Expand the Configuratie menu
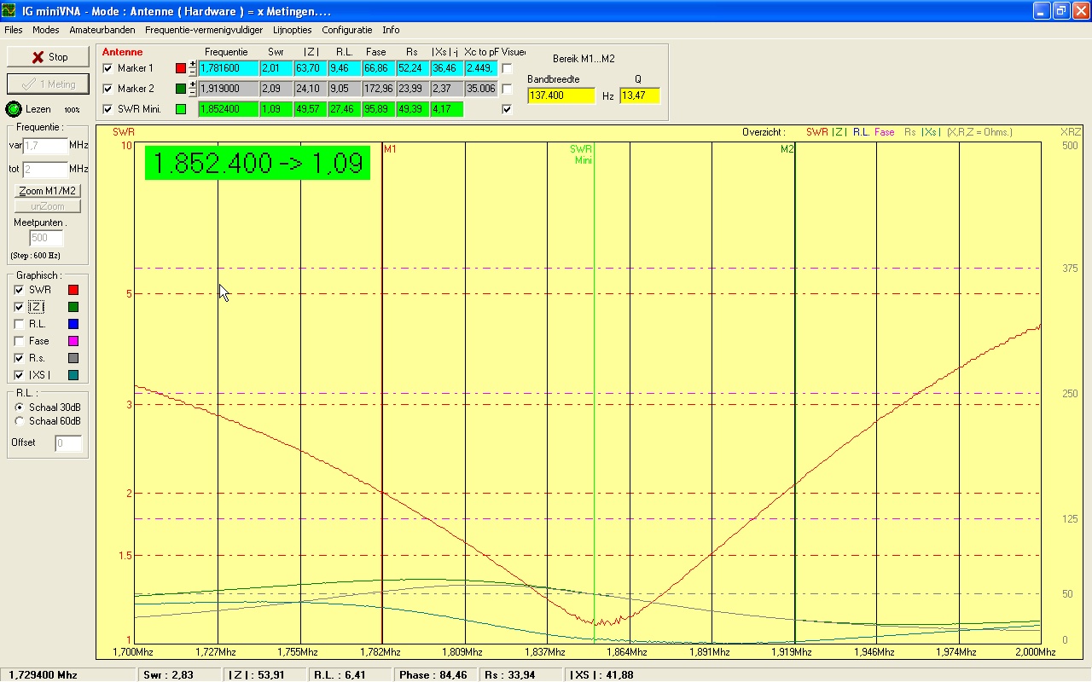 pyautogui.click(x=347, y=30)
